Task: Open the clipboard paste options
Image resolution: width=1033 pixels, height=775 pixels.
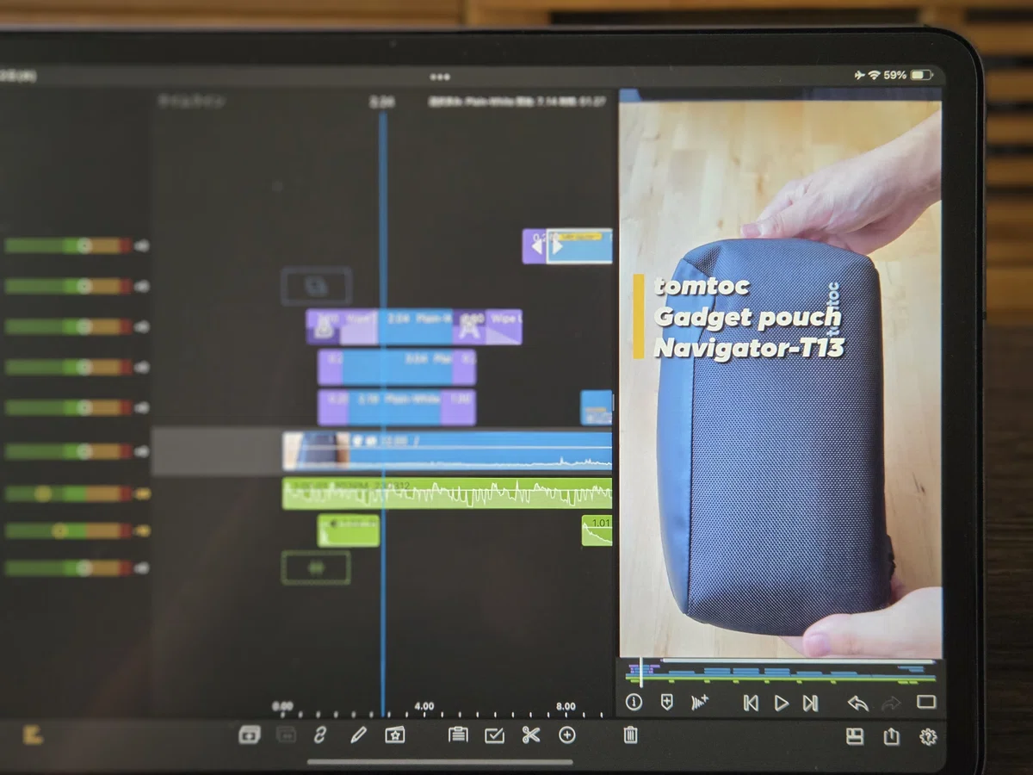Action: (458, 735)
